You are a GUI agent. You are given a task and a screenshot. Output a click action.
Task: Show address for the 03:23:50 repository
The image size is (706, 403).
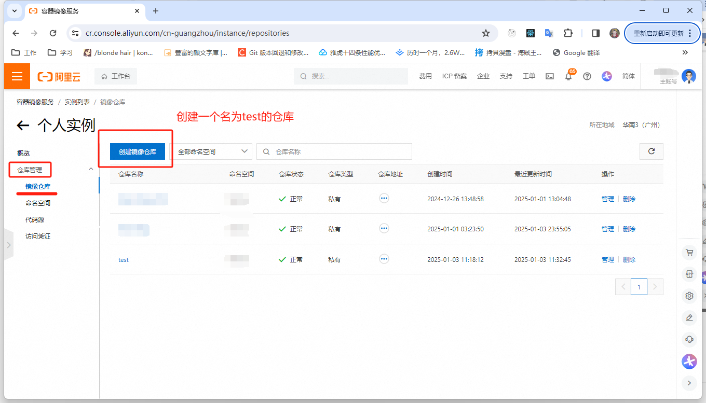(x=384, y=228)
